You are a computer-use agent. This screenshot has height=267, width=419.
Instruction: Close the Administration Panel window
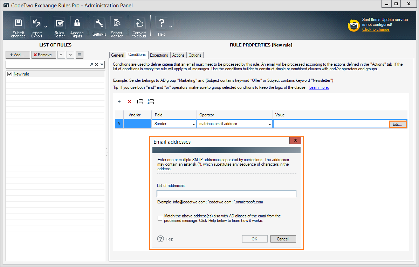point(408,4)
